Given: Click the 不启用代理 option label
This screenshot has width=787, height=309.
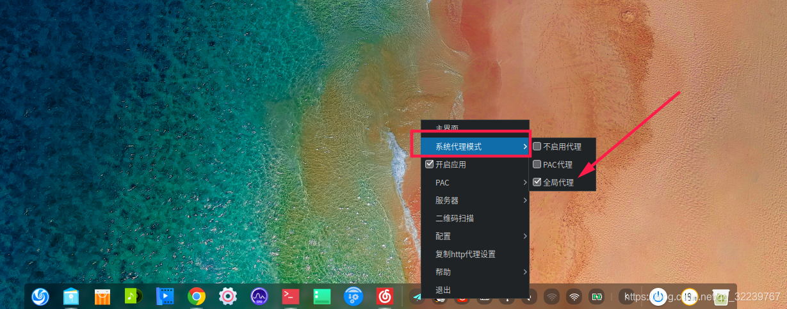Looking at the screenshot, I should (x=562, y=147).
